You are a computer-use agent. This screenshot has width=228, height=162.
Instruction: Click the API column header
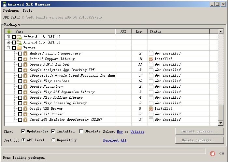coord(123,31)
